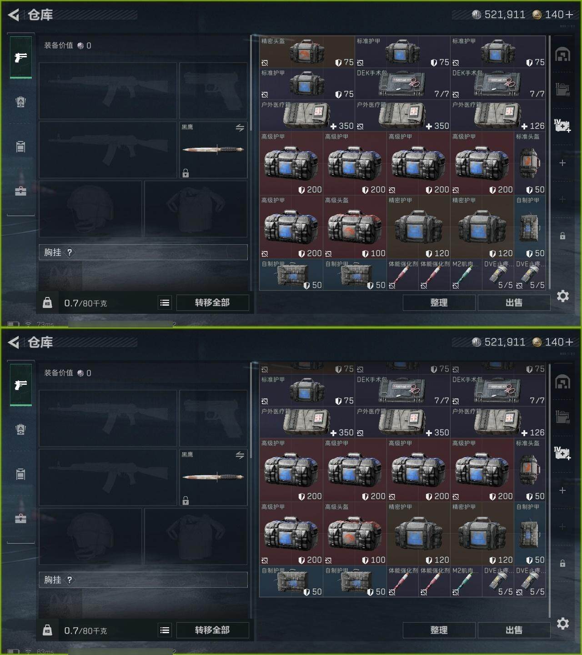Toggle swap arrows on upper 黑鹰 knife slot
This screenshot has width=582, height=655.
point(240,128)
